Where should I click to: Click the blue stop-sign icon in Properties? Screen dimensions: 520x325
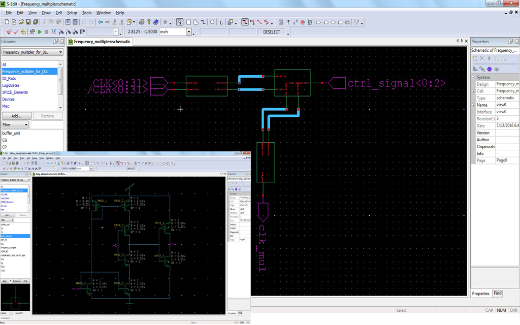coord(490,69)
